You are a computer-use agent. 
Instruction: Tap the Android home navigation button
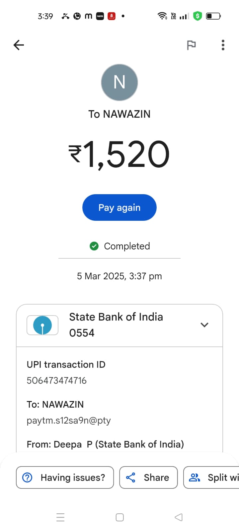point(119,517)
